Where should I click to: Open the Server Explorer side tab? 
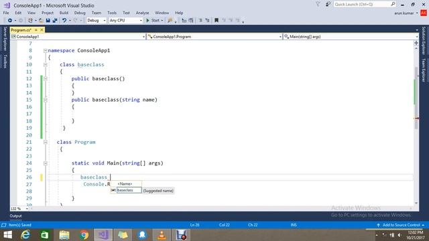[5, 39]
